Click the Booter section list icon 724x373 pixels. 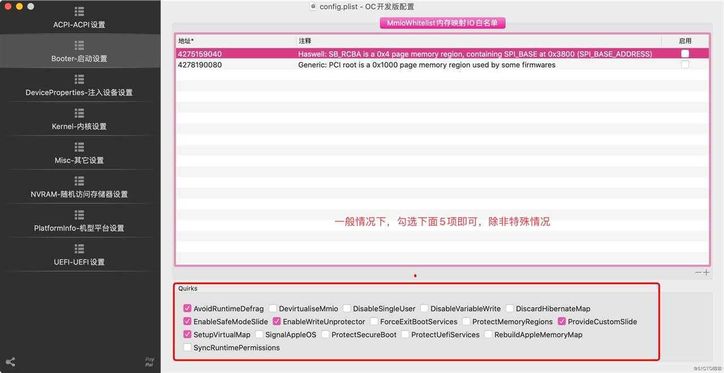click(79, 45)
